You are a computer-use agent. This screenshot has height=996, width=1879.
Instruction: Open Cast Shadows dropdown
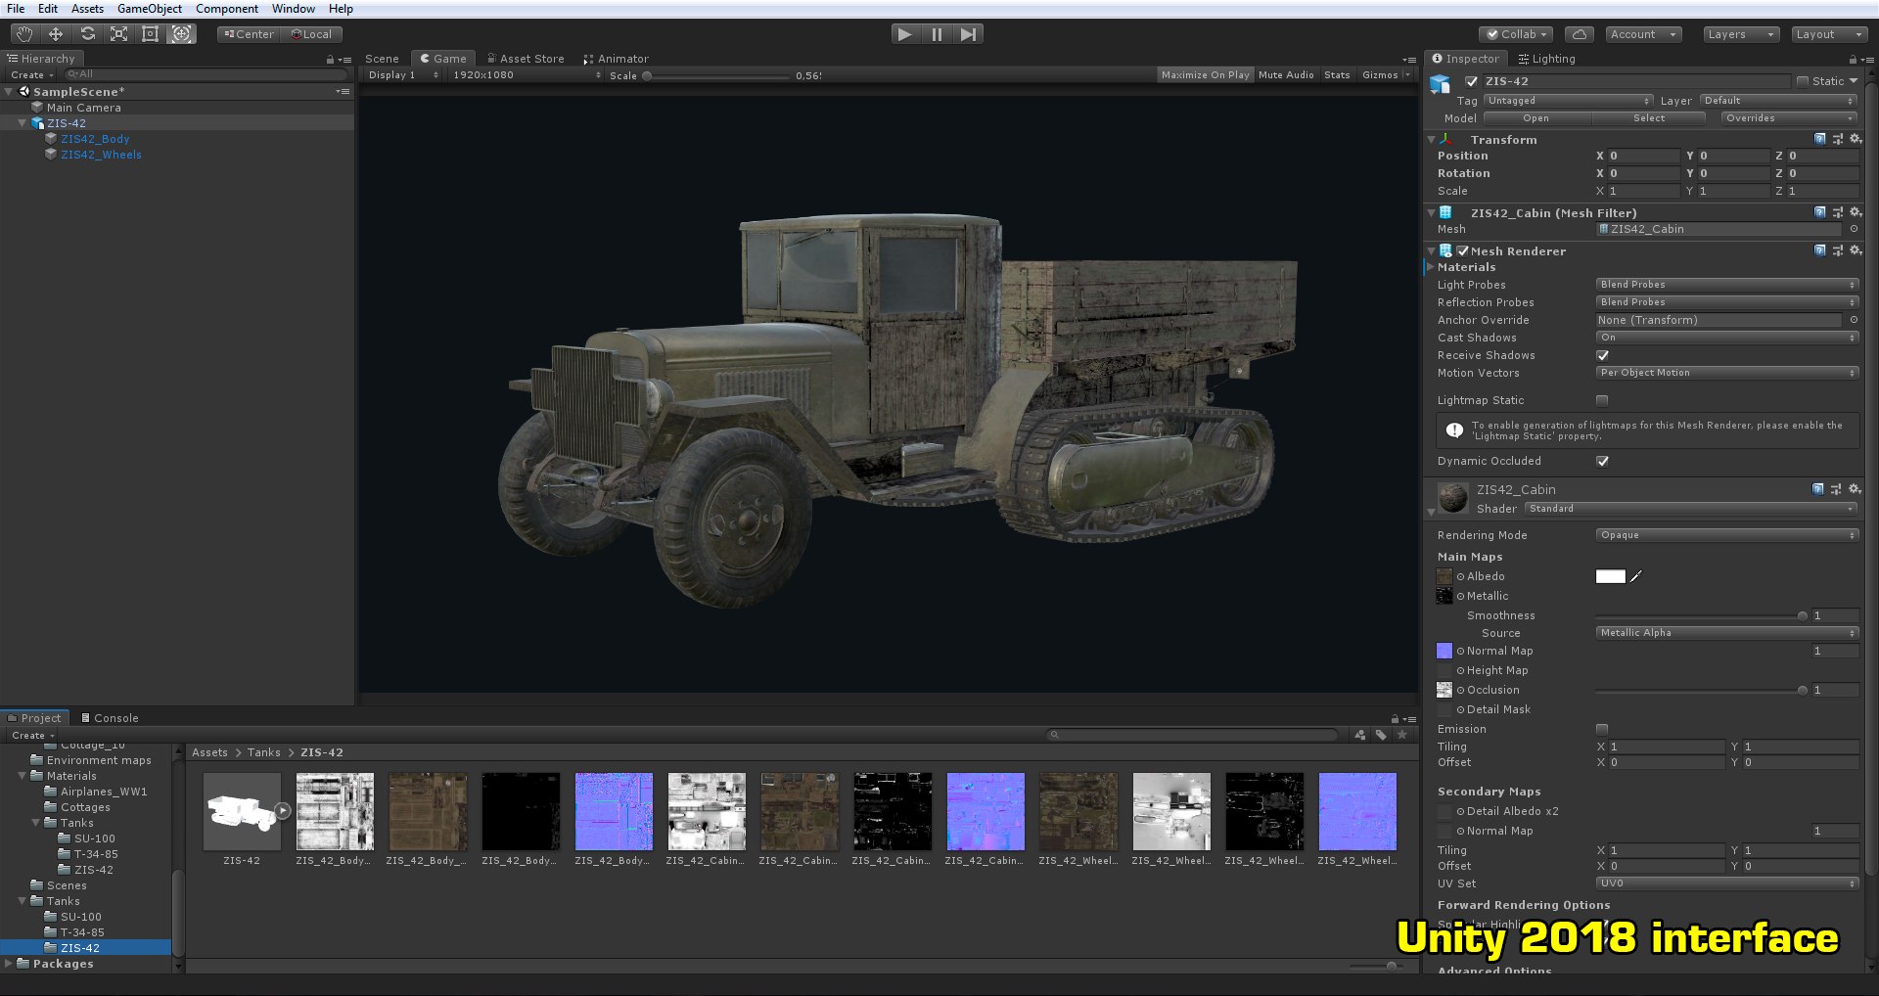1727,338
